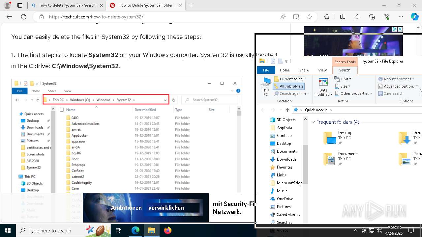The width and height of the screenshot is (422, 237).
Task: Open Edge tab actions menu icon
Action: [x=20, y=5]
